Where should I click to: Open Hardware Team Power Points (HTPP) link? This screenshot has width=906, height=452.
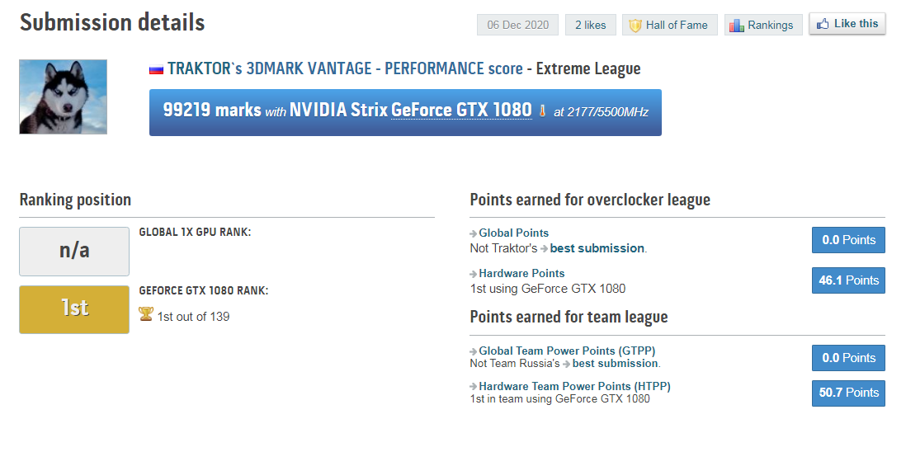(574, 386)
